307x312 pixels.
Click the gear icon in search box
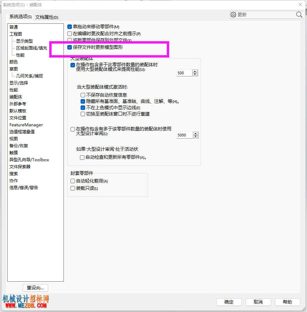point(233,15)
